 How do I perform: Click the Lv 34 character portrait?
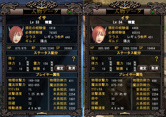[99, 35]
